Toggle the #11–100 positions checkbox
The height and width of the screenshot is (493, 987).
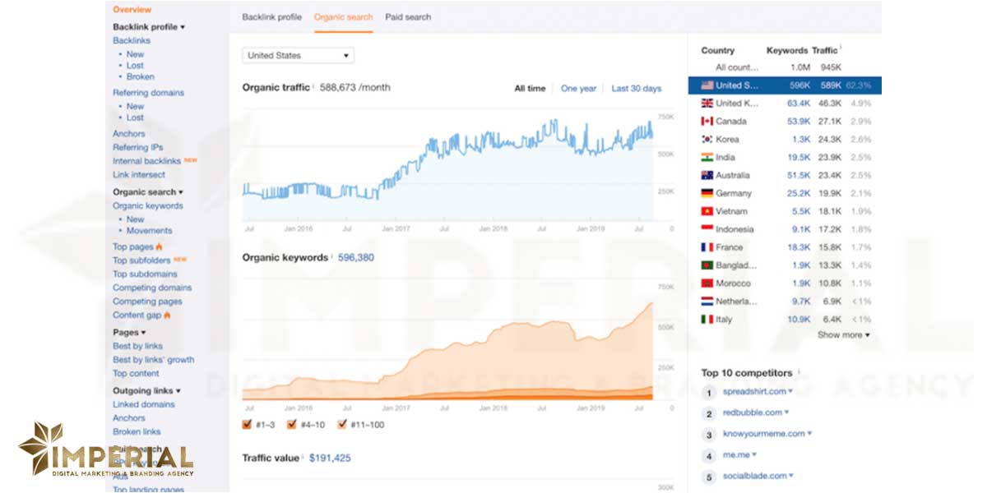[342, 425]
